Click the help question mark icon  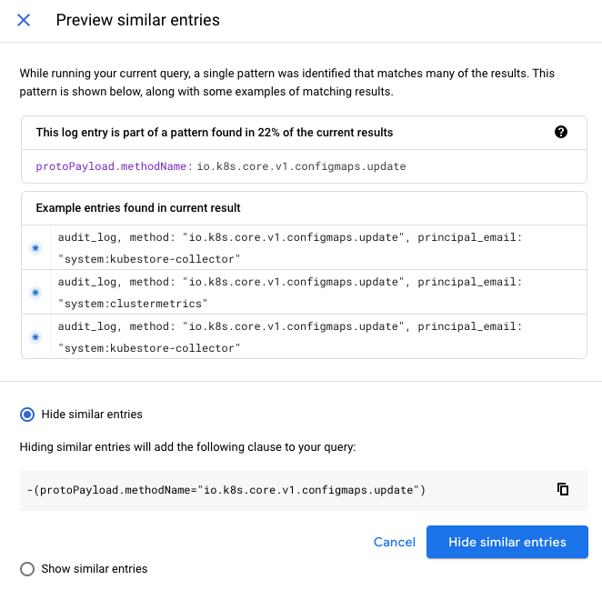[x=561, y=132]
